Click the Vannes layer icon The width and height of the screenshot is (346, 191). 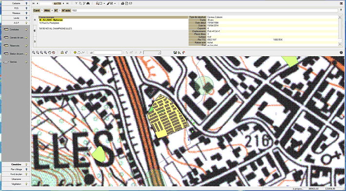(6, 62)
